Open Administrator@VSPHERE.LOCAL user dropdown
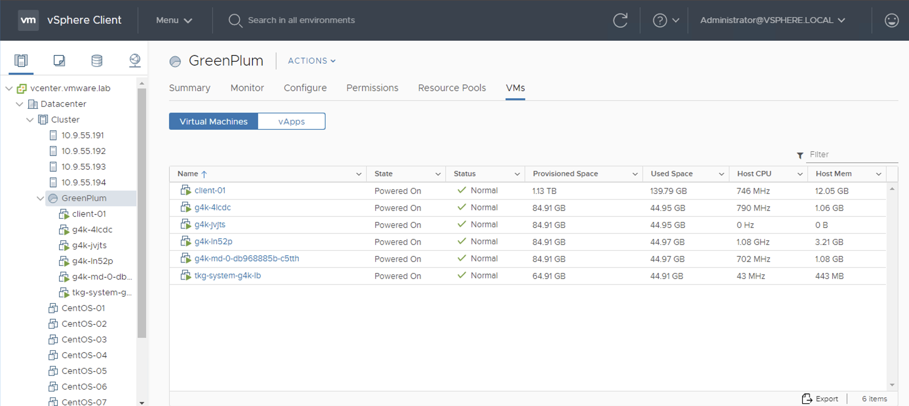The image size is (909, 406). (772, 20)
